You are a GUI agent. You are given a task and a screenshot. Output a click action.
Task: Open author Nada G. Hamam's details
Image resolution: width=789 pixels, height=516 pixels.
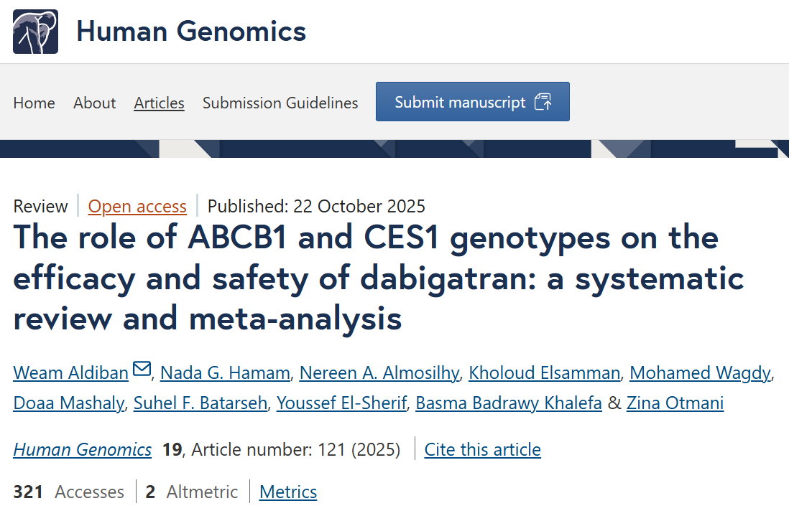pyautogui.click(x=225, y=372)
